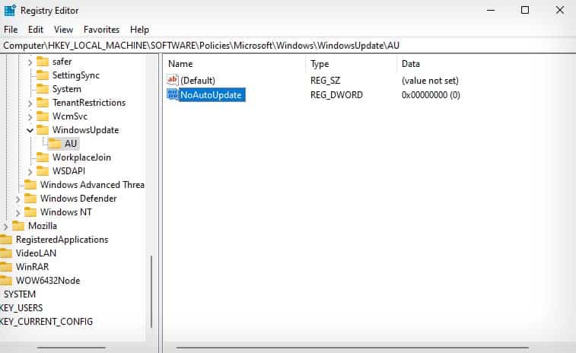
Task: Select the (Default) value entry
Action: tap(198, 80)
